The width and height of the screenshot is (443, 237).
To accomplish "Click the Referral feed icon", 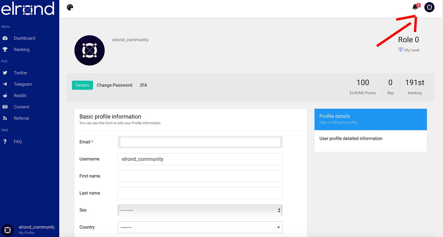I will [x=5, y=118].
